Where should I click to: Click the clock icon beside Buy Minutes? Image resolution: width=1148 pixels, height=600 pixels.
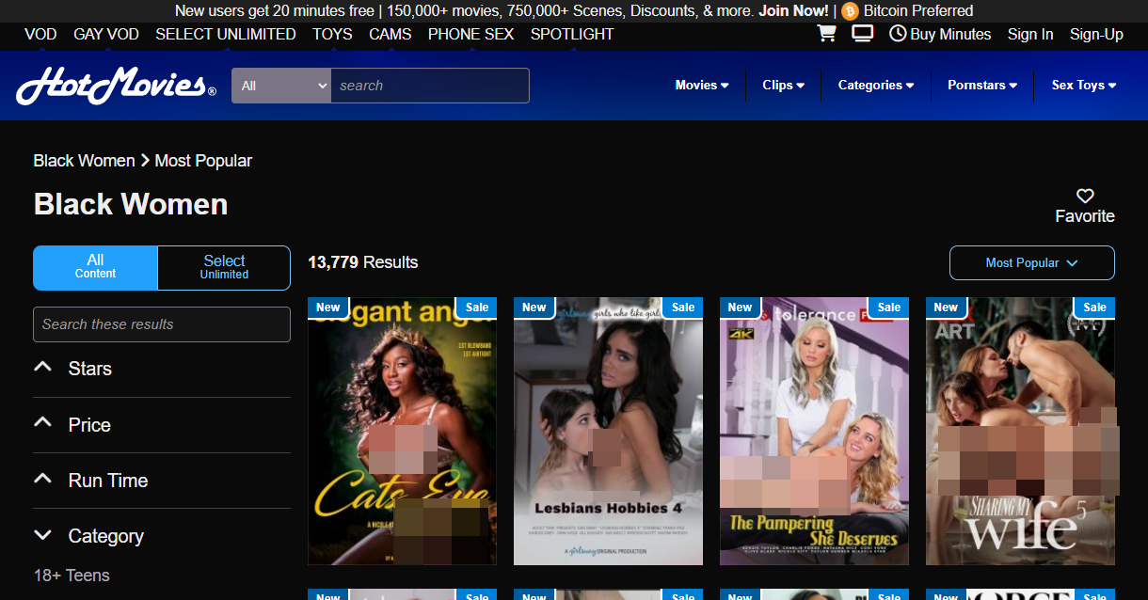coord(898,34)
